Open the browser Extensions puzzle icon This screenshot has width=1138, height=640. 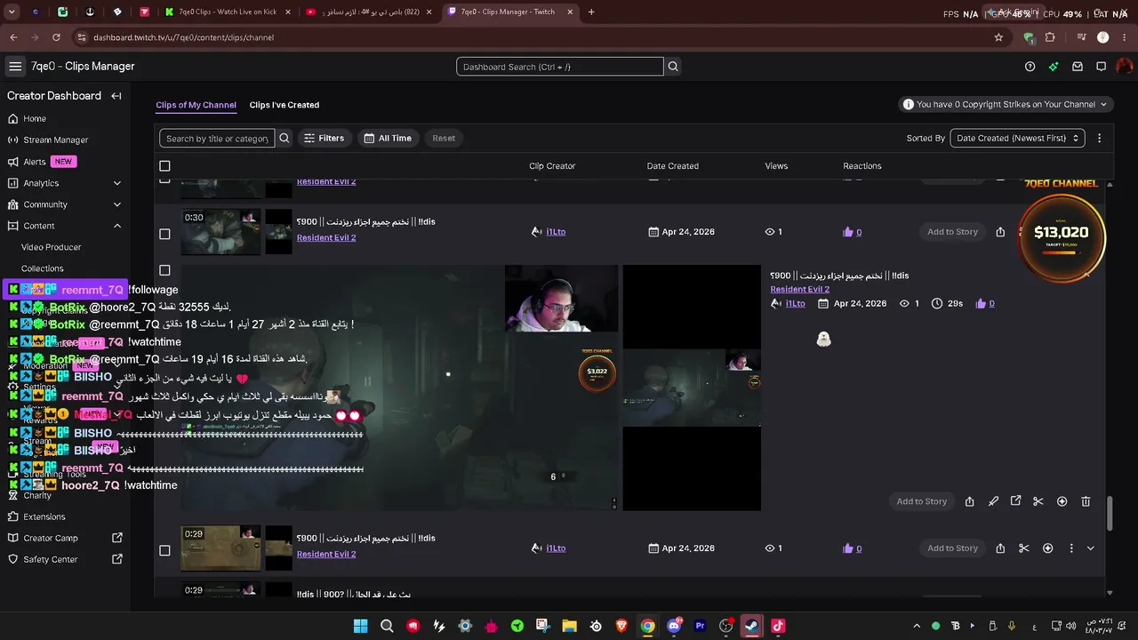[x=1050, y=37]
